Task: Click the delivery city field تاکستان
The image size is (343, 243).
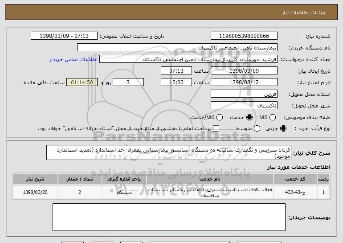Action: (244, 106)
